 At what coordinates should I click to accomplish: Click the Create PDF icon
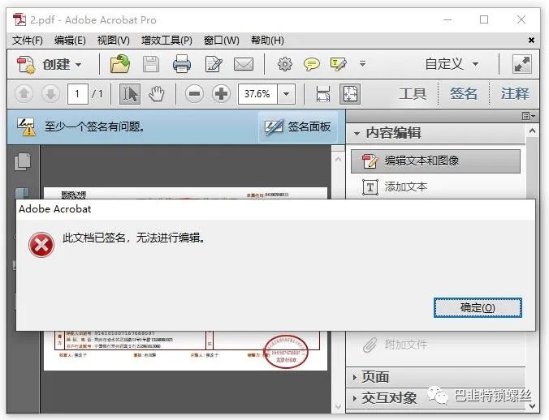(x=26, y=65)
